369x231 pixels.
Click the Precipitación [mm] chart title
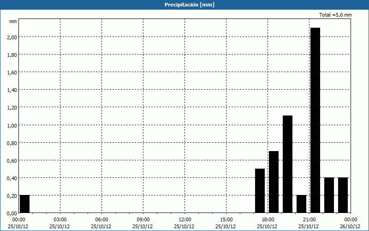coord(190,5)
